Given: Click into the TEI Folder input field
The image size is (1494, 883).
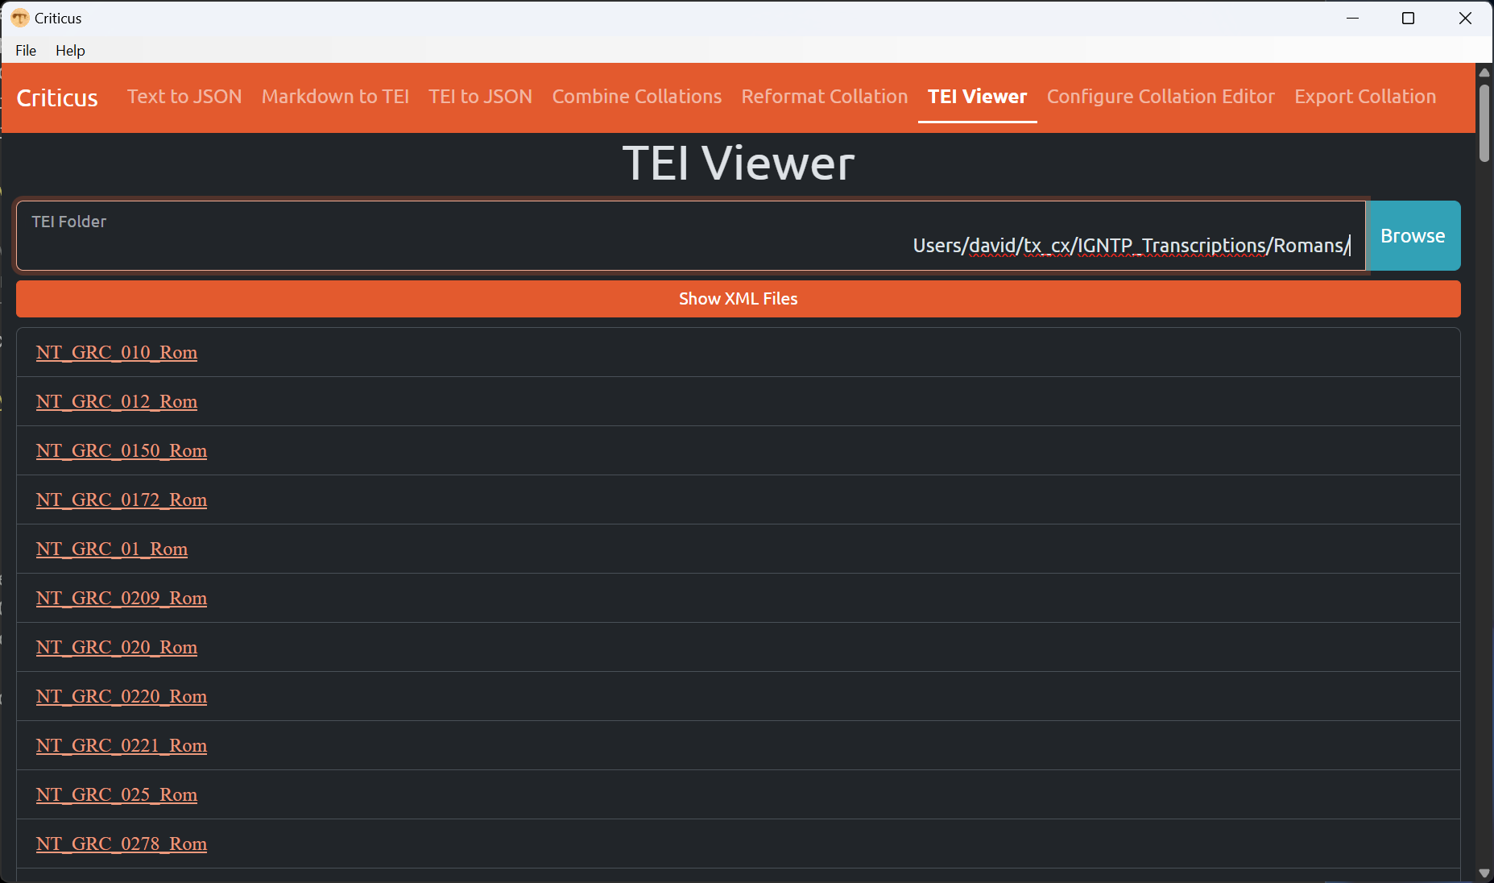Looking at the screenshot, I should point(691,235).
